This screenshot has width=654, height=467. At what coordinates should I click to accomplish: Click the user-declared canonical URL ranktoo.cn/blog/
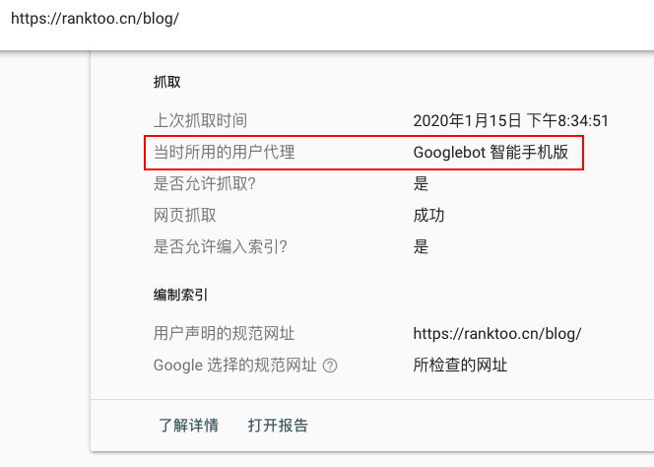(497, 333)
